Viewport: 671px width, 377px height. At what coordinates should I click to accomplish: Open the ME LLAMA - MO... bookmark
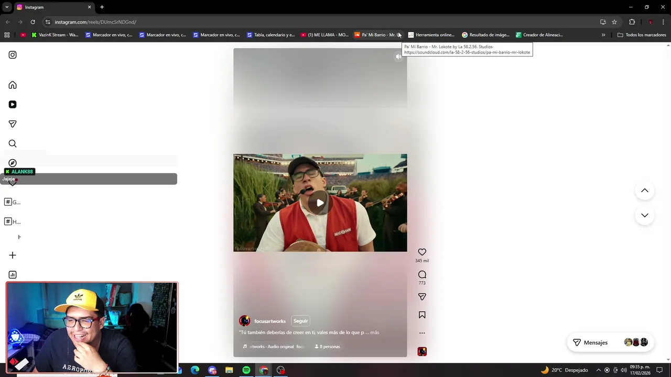324,35
